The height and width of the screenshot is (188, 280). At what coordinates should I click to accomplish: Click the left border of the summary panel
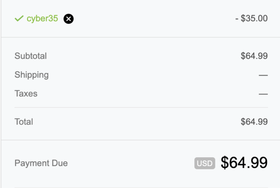1,94
